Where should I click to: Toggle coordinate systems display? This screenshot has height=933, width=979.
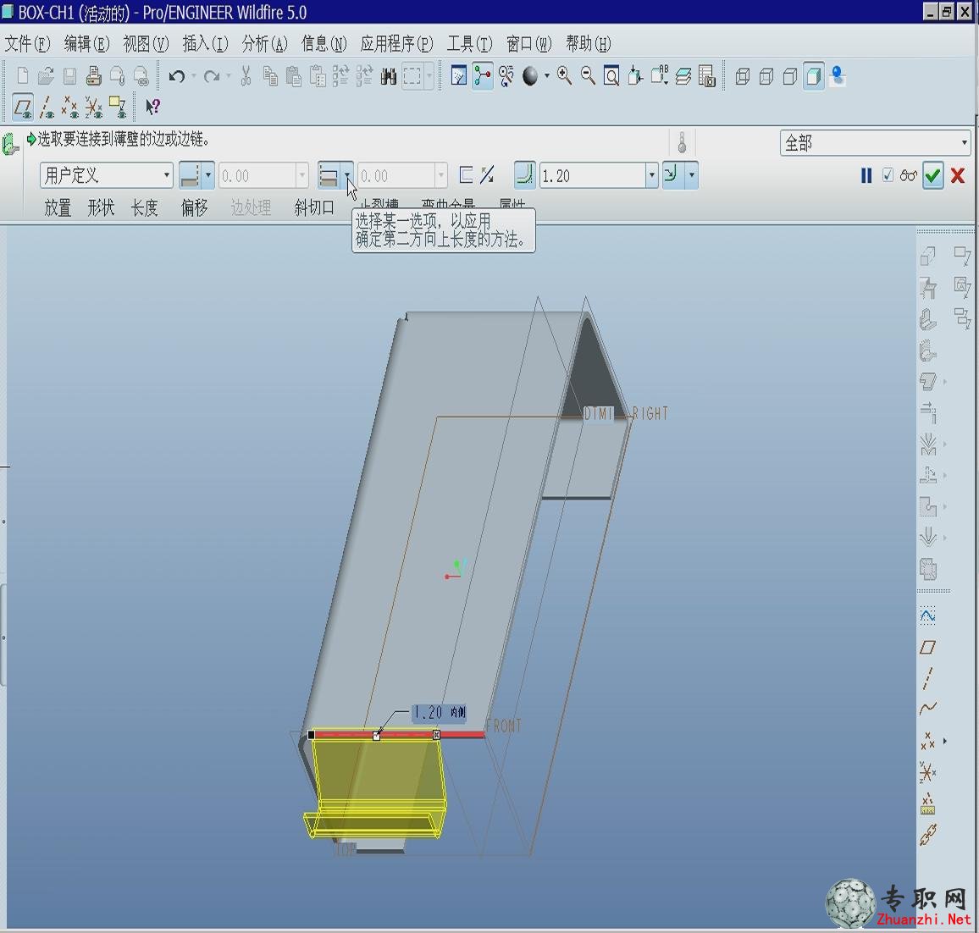coord(94,108)
